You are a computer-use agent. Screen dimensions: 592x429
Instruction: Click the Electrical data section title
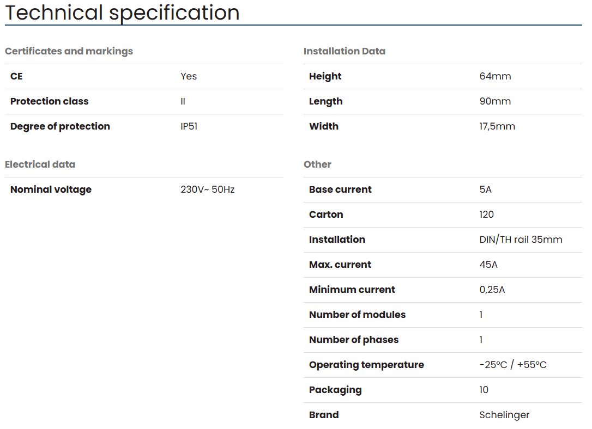(x=40, y=164)
